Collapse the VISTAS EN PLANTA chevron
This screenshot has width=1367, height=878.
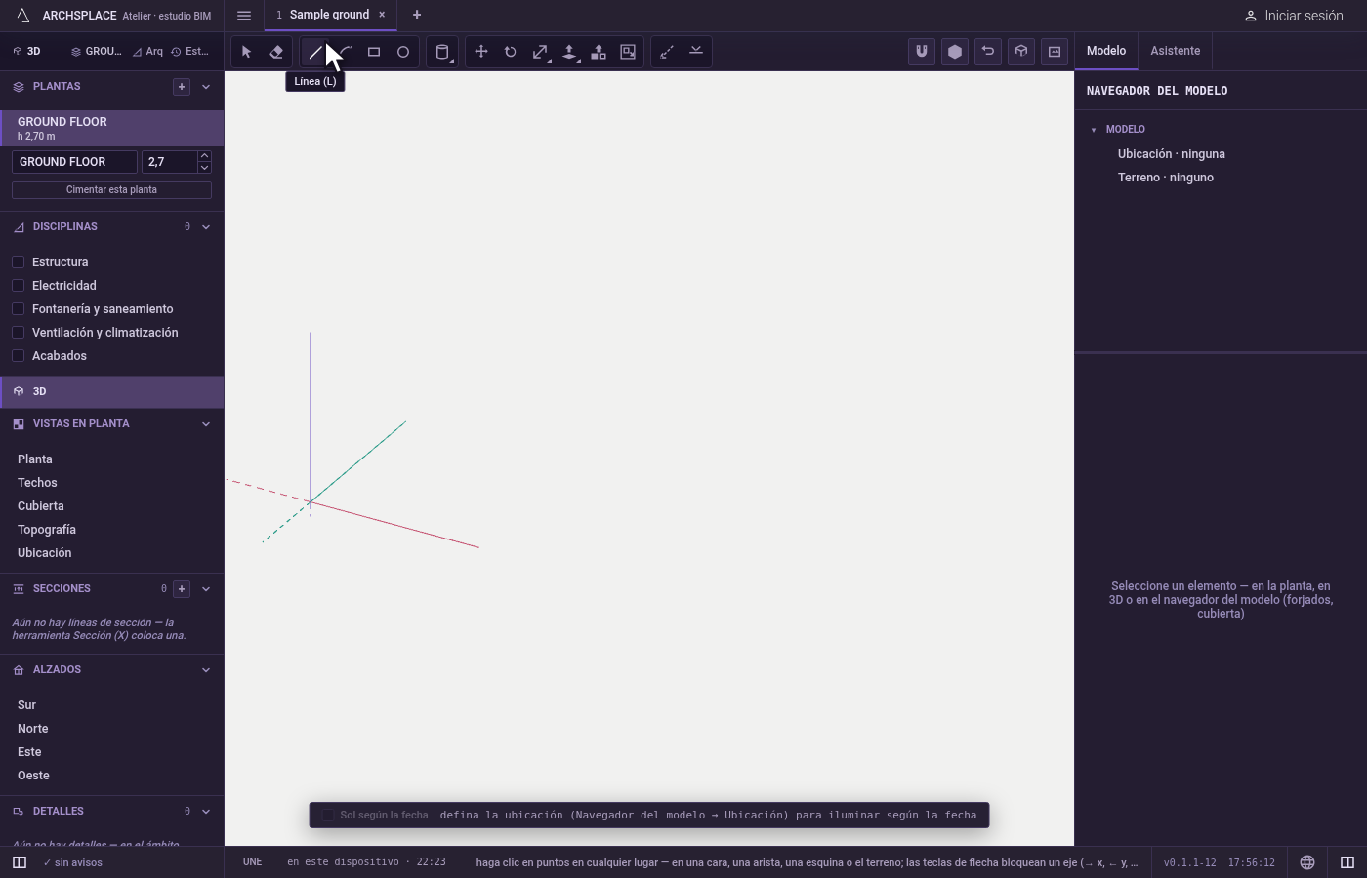[206, 424]
